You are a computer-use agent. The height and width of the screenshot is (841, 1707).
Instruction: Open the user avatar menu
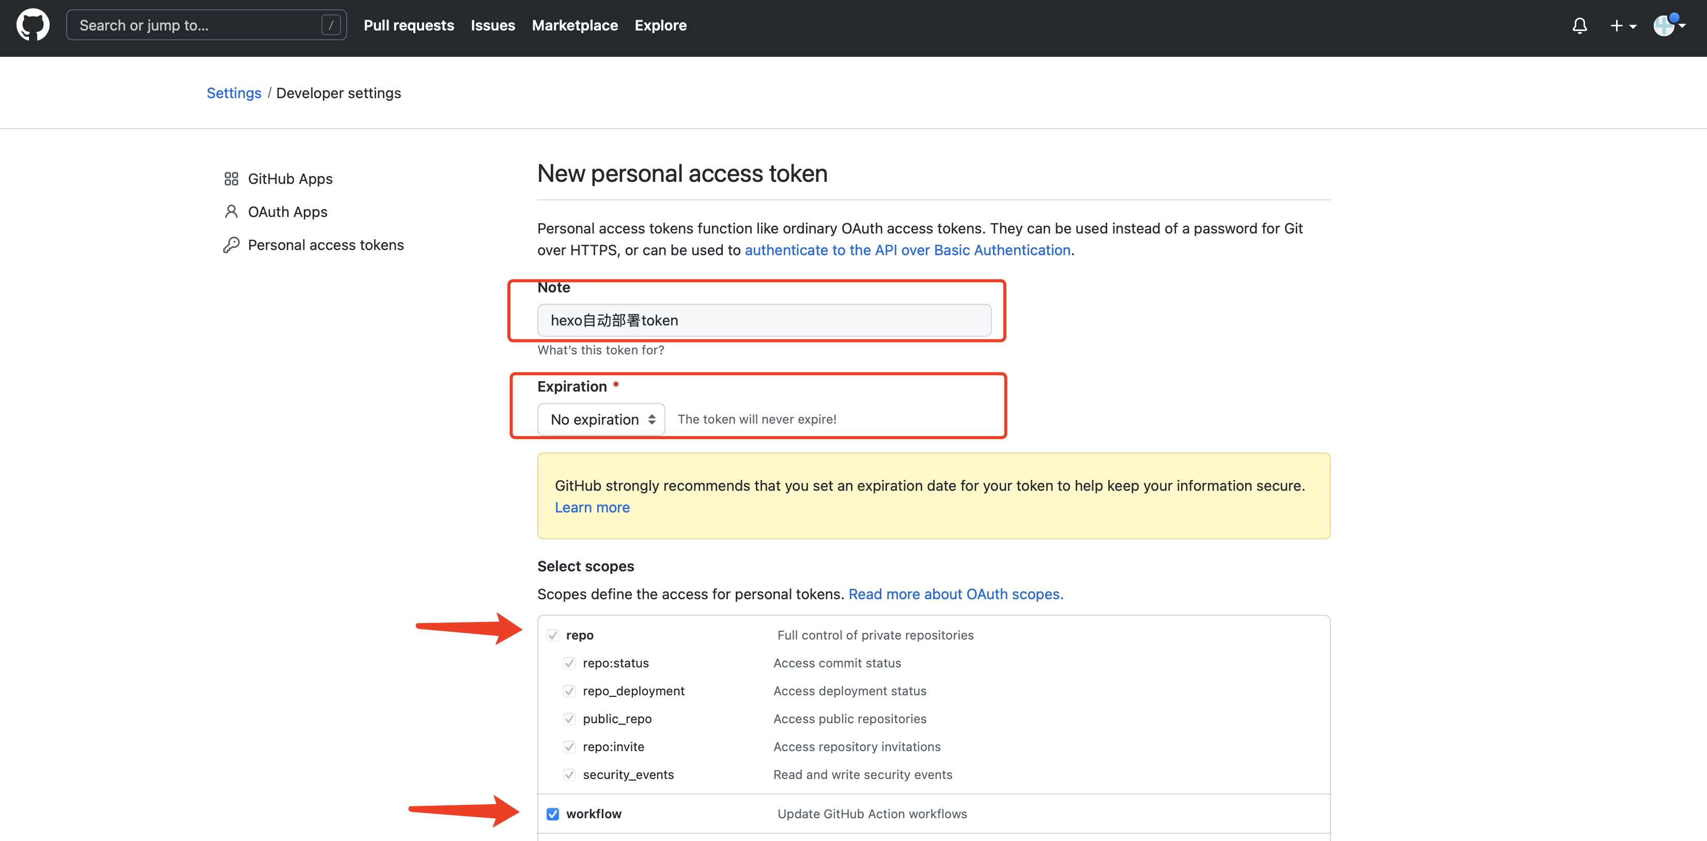coord(1663,26)
